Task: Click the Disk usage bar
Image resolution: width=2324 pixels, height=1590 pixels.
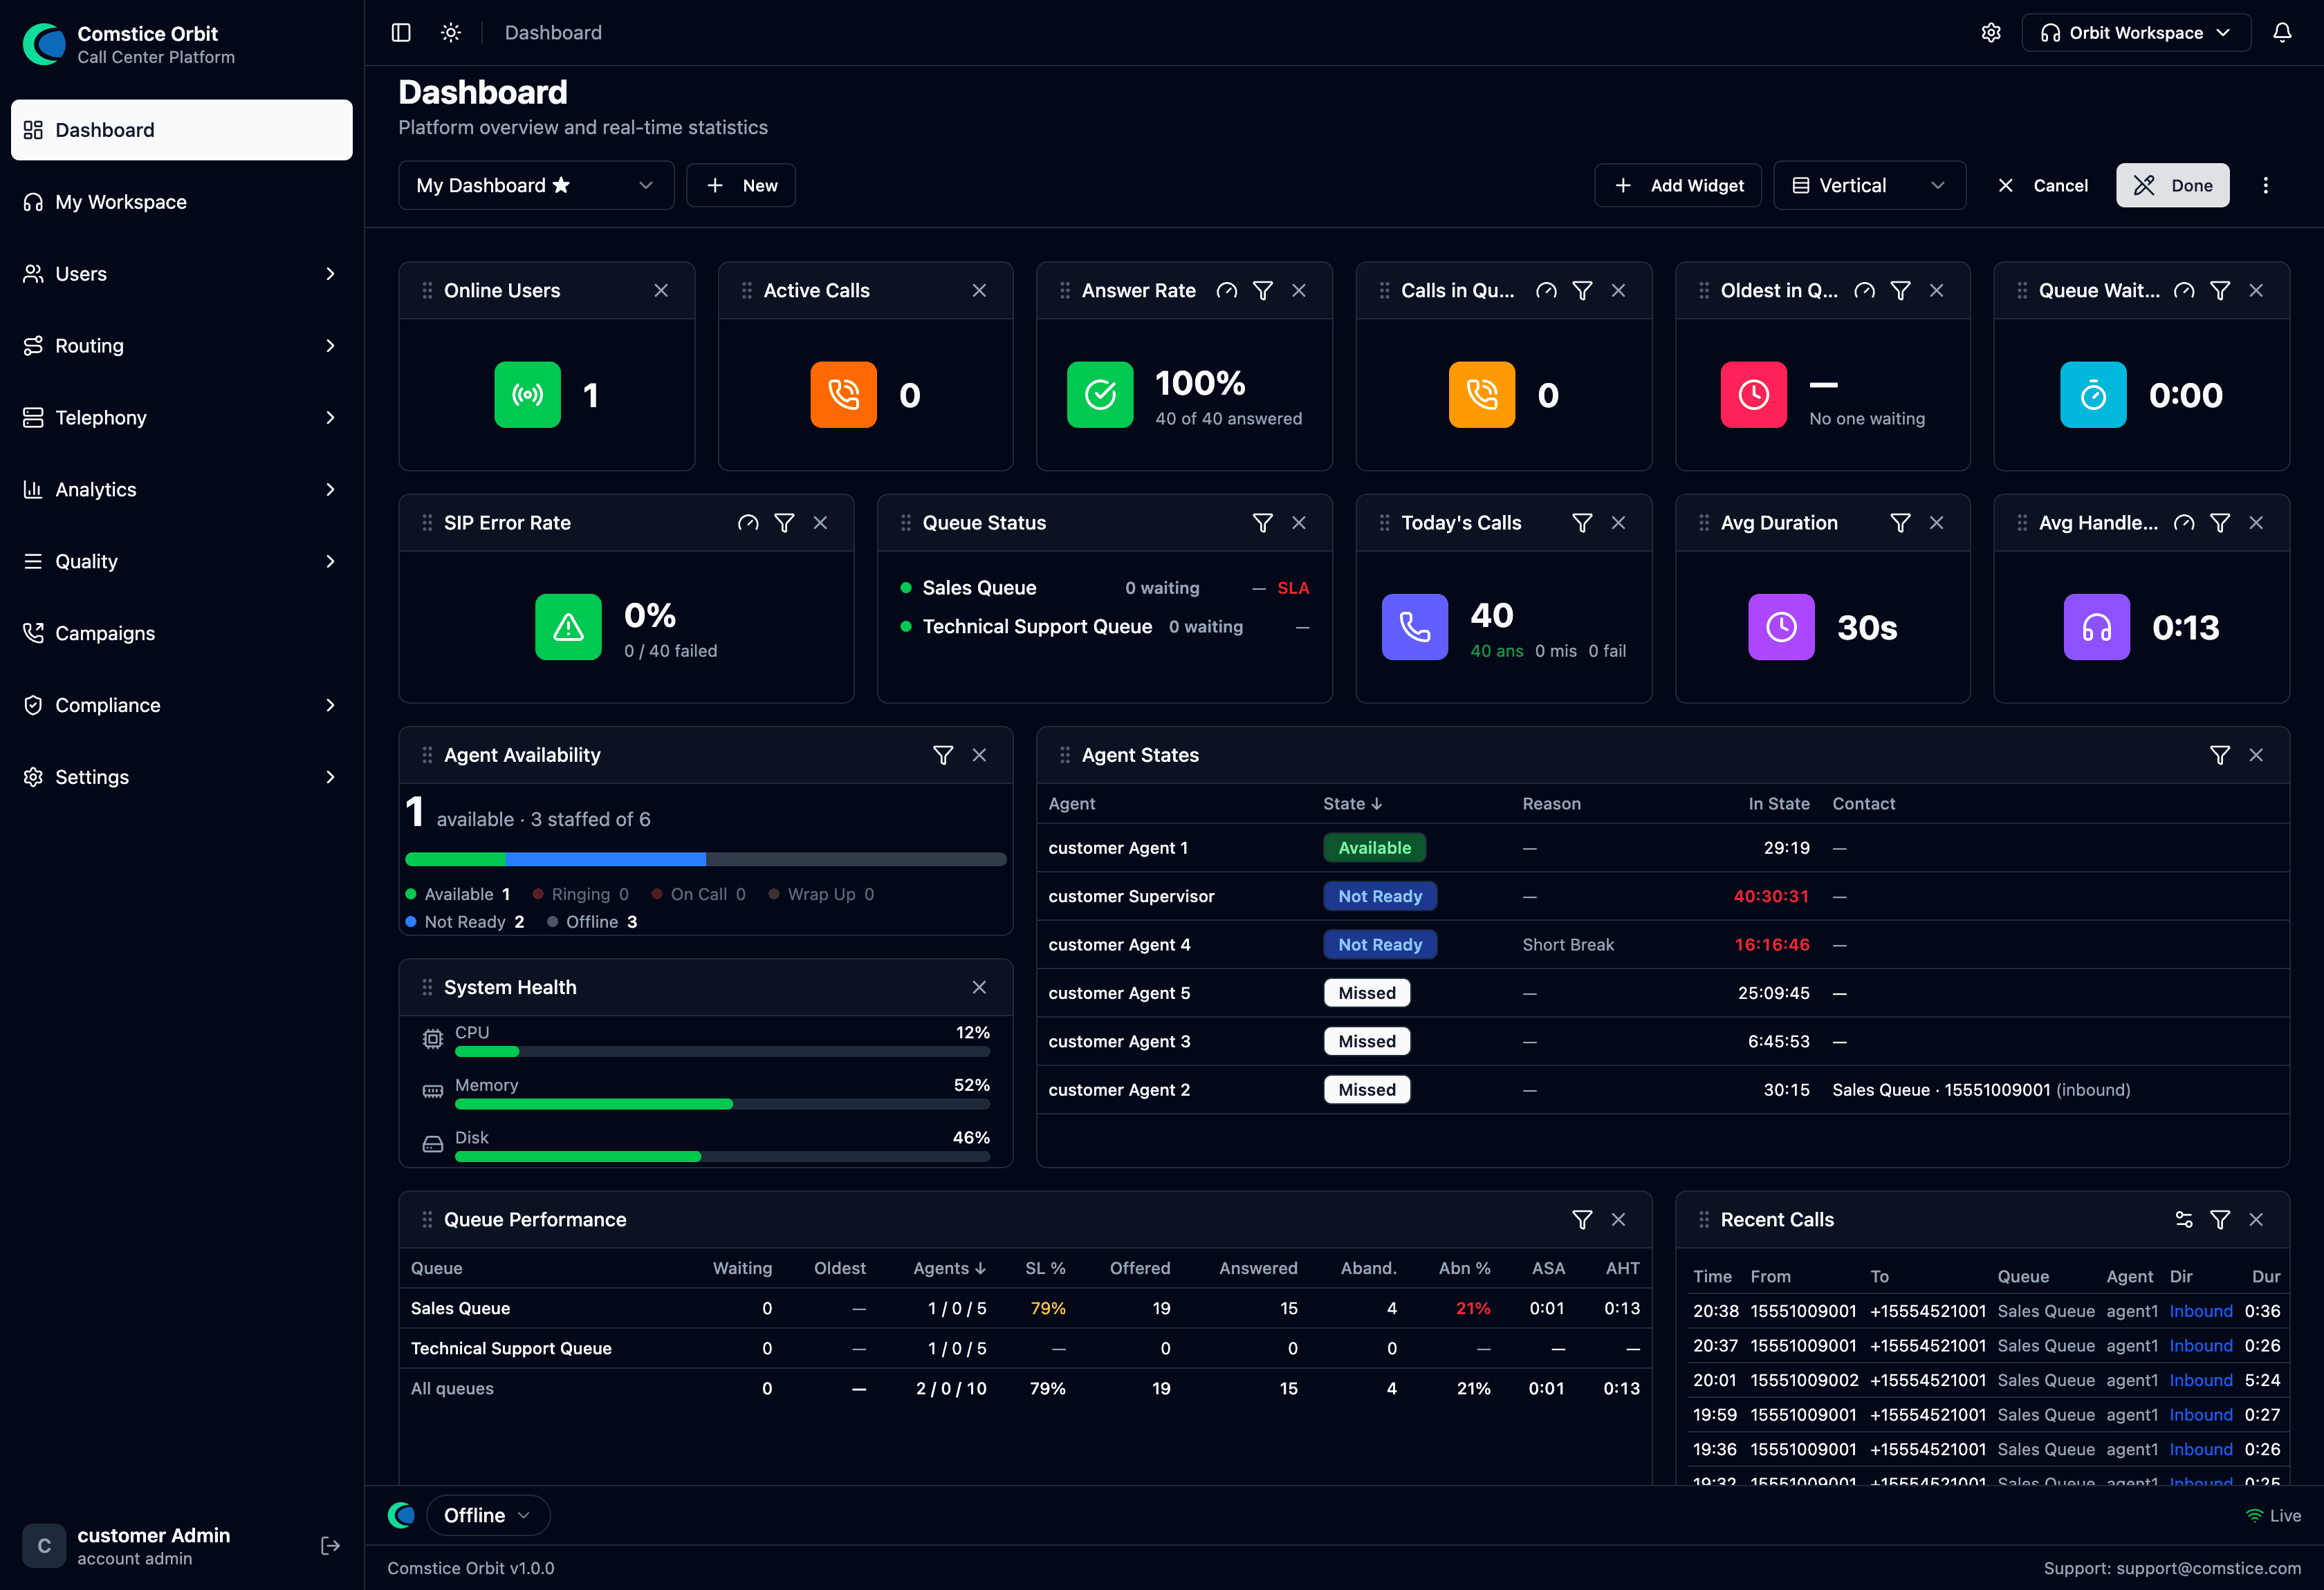Action: point(722,1157)
